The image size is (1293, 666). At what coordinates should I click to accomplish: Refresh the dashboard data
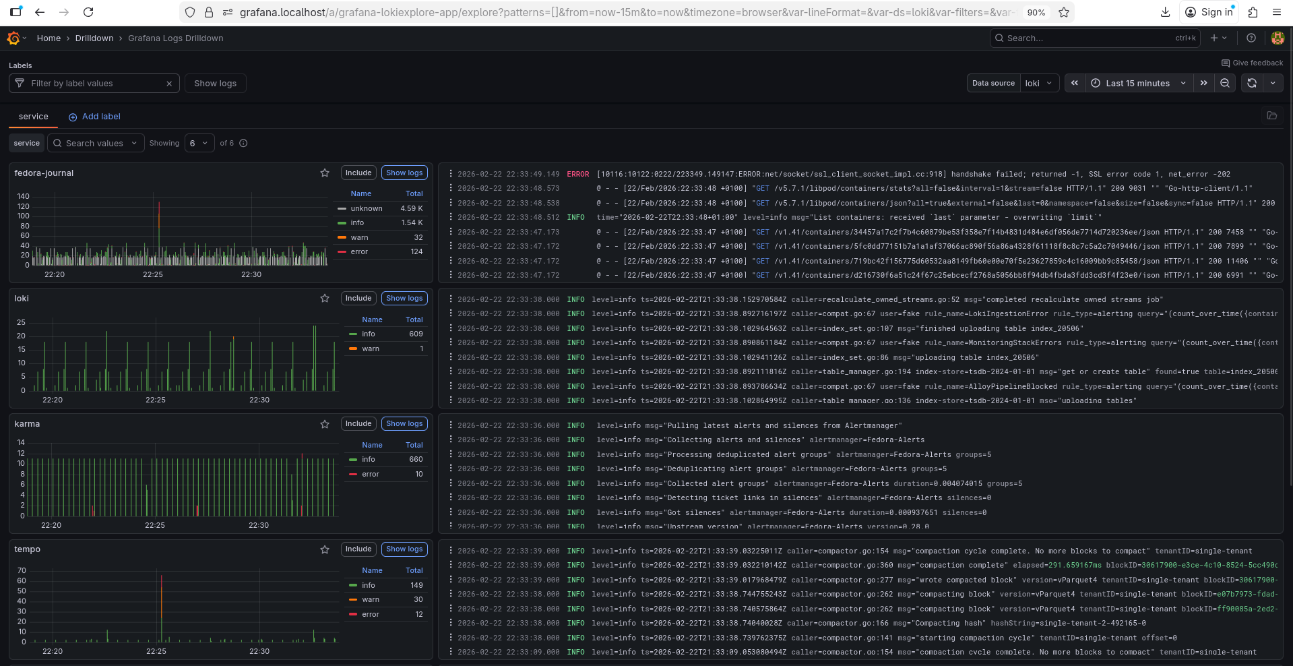click(x=1252, y=83)
